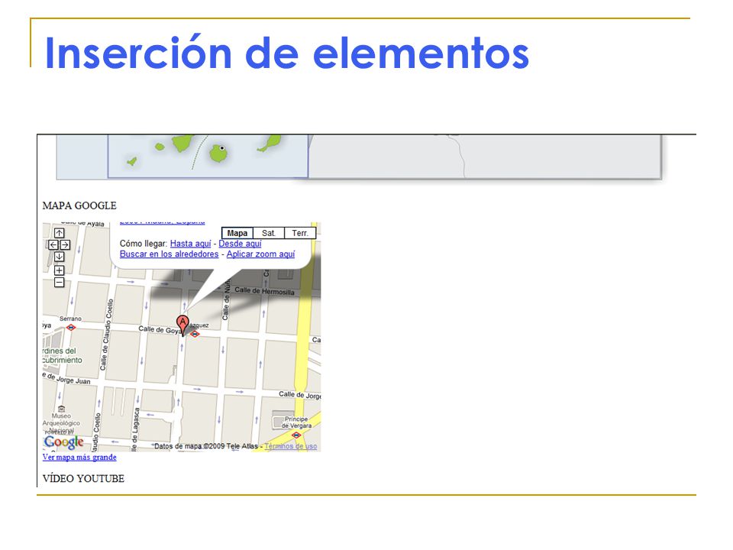The width and height of the screenshot is (733, 550).
Task: Pan the Google map up
Action: pyautogui.click(x=60, y=233)
